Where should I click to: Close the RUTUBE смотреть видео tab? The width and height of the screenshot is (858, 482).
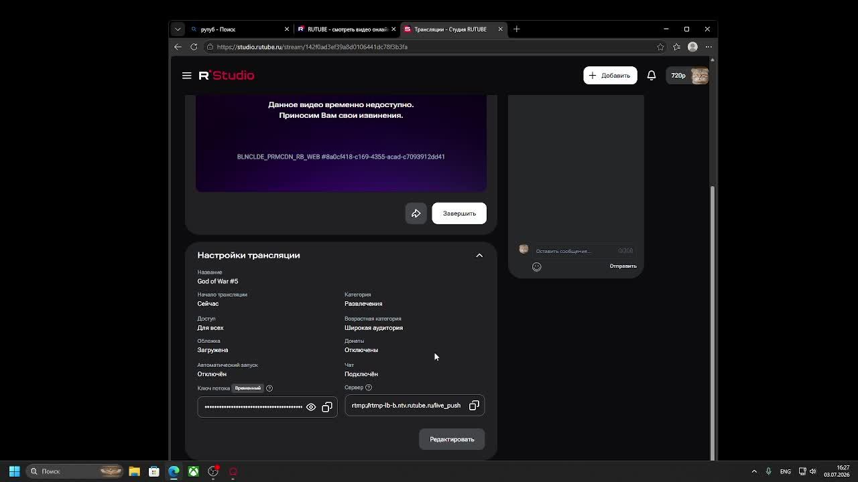[x=393, y=29]
